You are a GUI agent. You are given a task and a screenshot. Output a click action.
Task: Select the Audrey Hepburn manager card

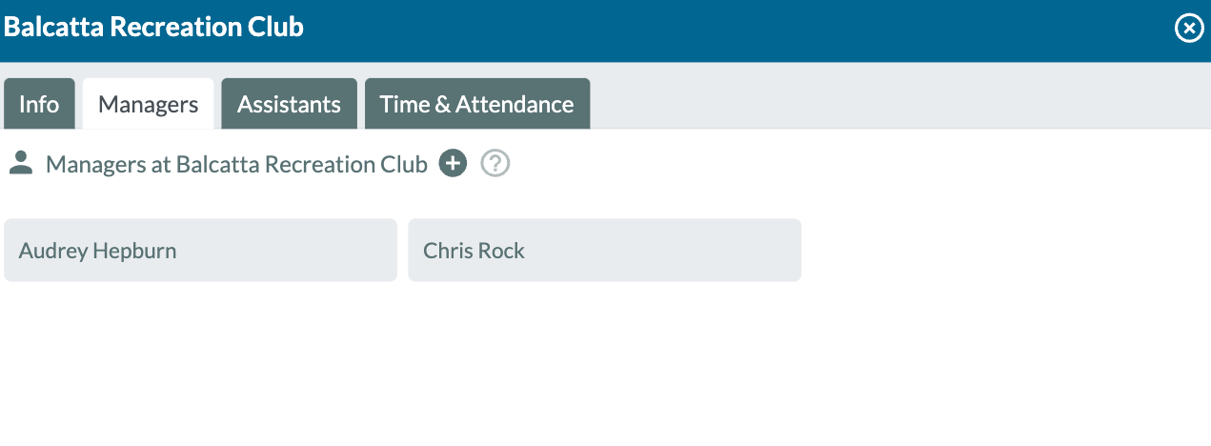200,250
